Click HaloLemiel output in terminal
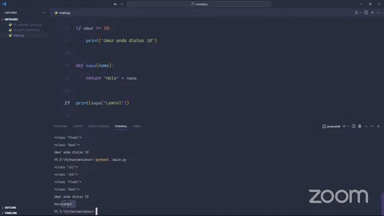Image resolution: width=384 pixels, height=216 pixels. tap(63, 204)
